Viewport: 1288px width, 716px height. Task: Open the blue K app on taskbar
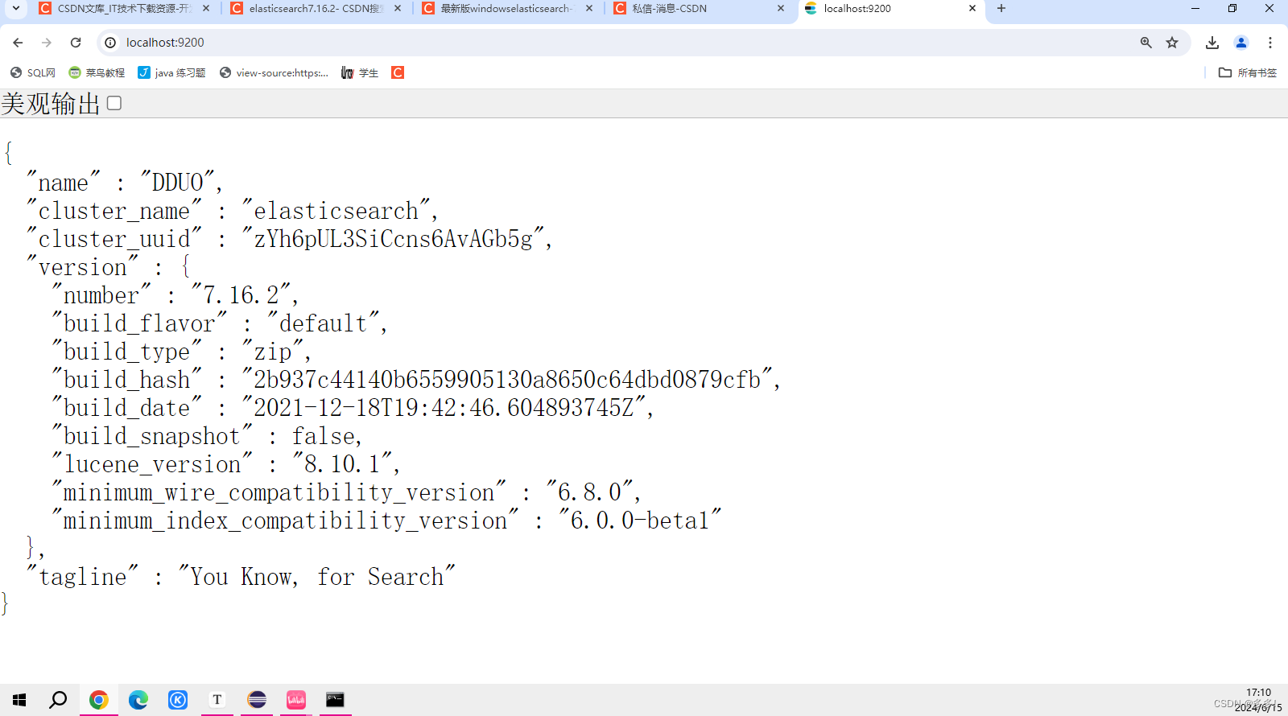178,700
